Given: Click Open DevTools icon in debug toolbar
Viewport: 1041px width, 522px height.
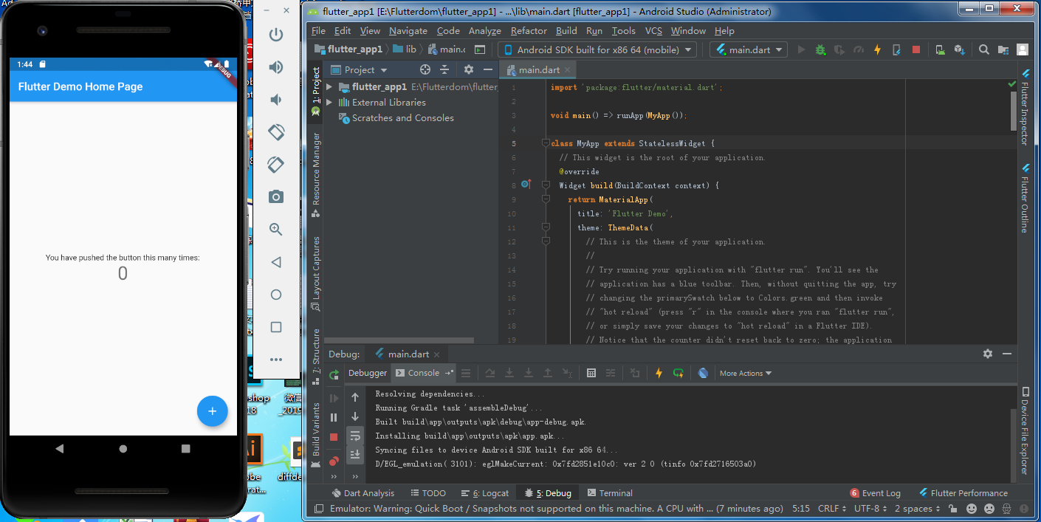Looking at the screenshot, I should pyautogui.click(x=703, y=373).
